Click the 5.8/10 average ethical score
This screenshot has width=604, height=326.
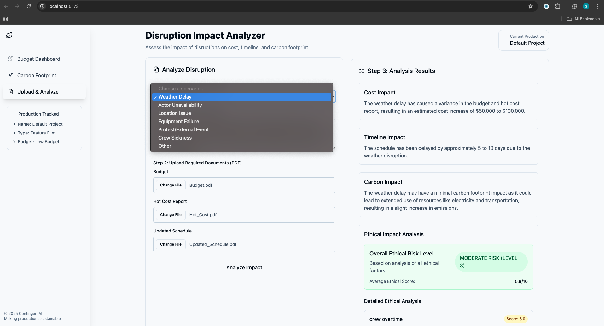[521, 281]
